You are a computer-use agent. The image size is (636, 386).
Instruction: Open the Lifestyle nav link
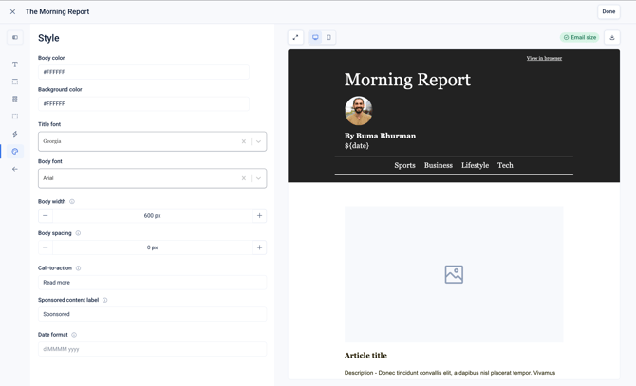click(475, 165)
